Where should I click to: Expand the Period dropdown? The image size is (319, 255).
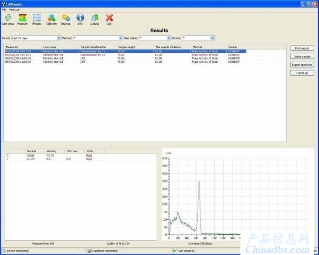coord(59,38)
